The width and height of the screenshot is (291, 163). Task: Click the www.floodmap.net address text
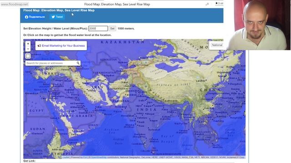pyautogui.click(x=15, y=4)
